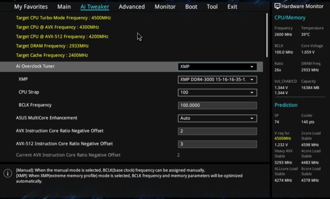Switch to the Boot tab
This screenshot has height=199, width=330.
pos(191,7)
